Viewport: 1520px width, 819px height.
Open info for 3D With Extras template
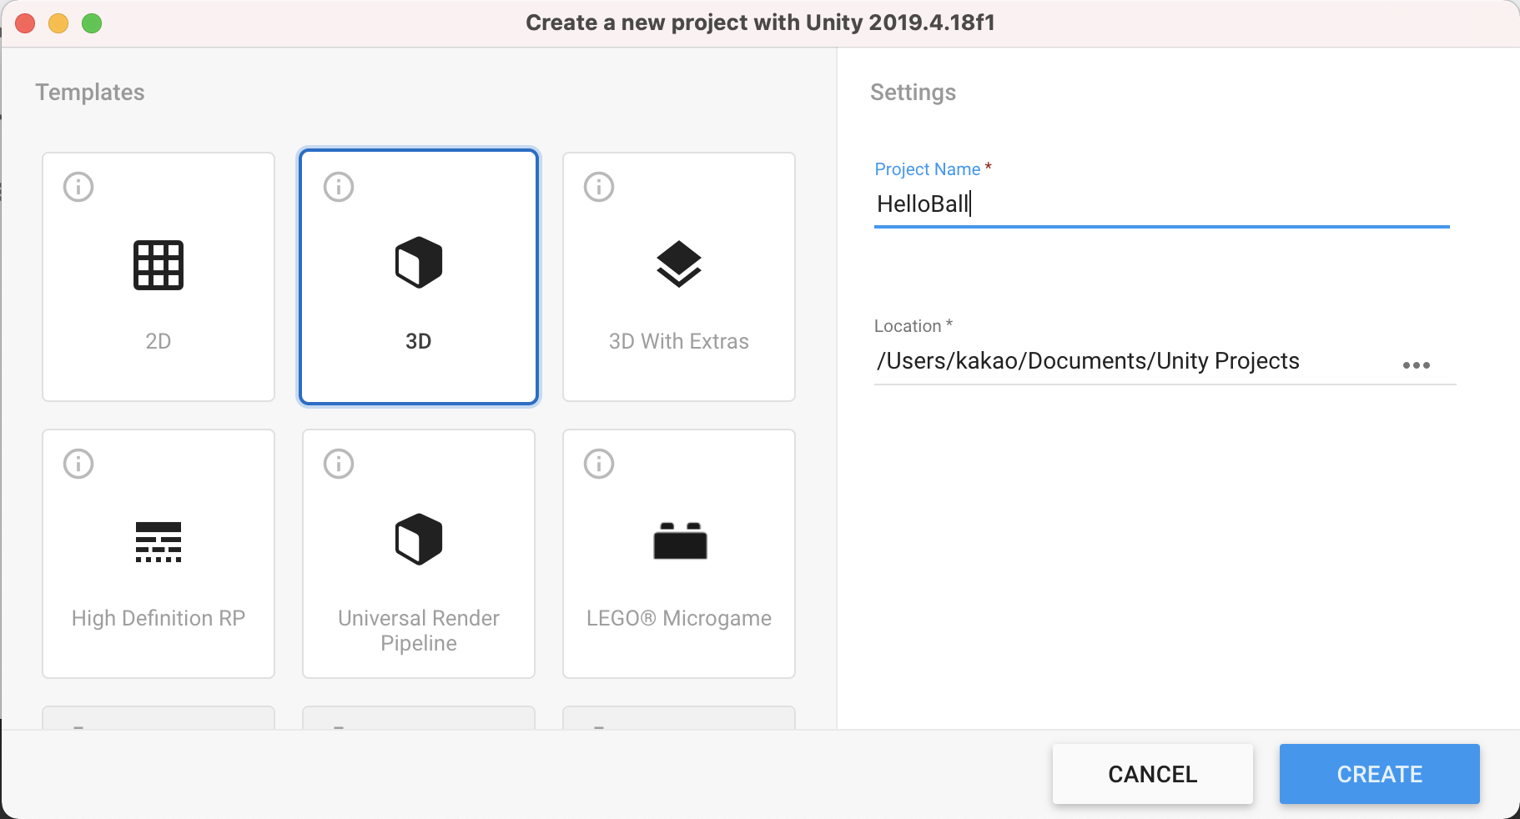[x=599, y=187]
